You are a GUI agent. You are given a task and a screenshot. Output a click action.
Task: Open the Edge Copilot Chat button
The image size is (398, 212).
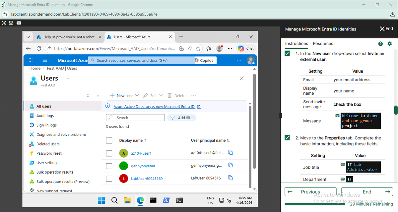click(x=246, y=48)
